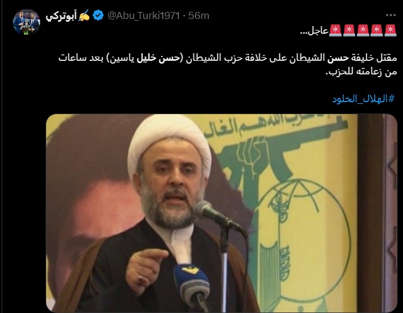Click the speaker's white turban in the photo

tap(169, 140)
